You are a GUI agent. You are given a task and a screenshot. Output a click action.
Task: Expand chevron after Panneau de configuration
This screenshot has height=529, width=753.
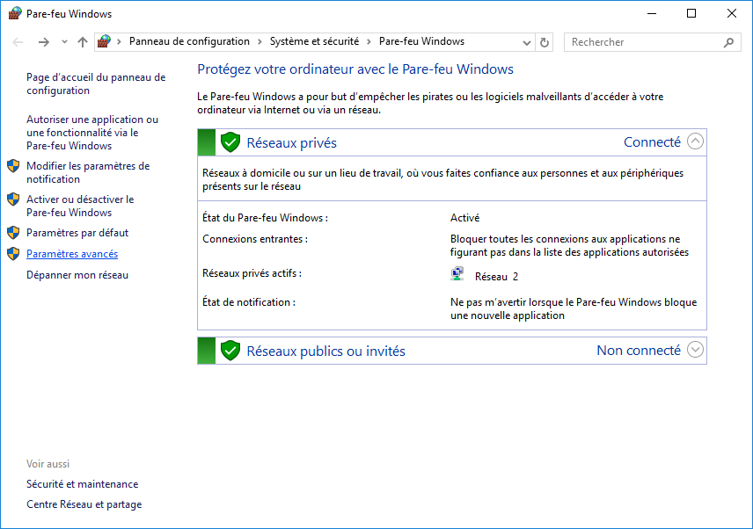point(260,41)
